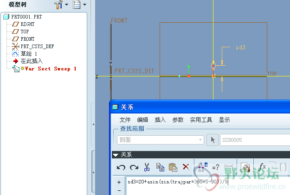Click the + operator button
Viewport: 290px width, 195px height.
click(119, 182)
